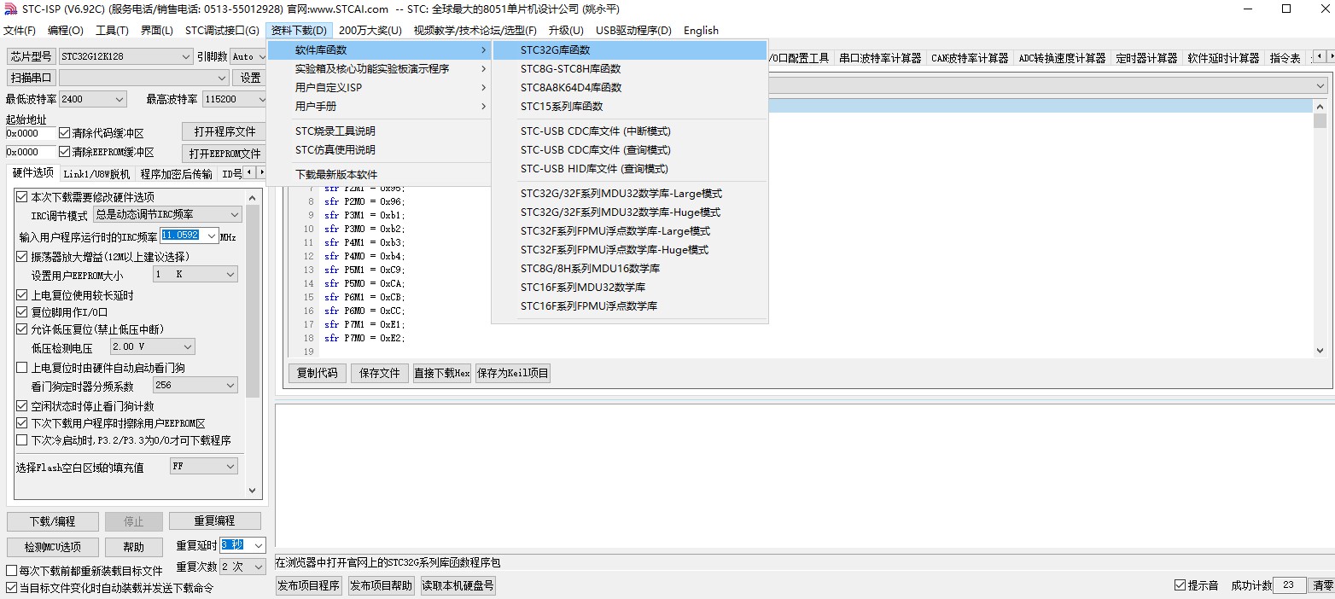The height and width of the screenshot is (599, 1335).
Task: Open the 设置用户EEPROM大小 dropdown
Action: 195,275
